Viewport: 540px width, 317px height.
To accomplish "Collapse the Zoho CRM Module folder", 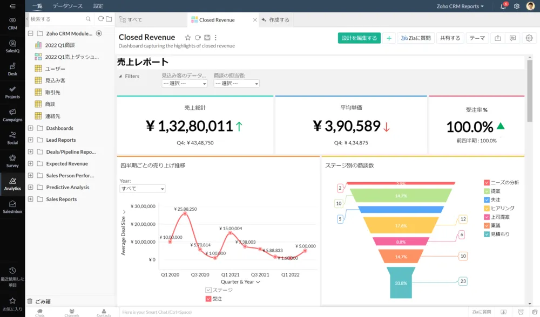I will pyautogui.click(x=31, y=33).
